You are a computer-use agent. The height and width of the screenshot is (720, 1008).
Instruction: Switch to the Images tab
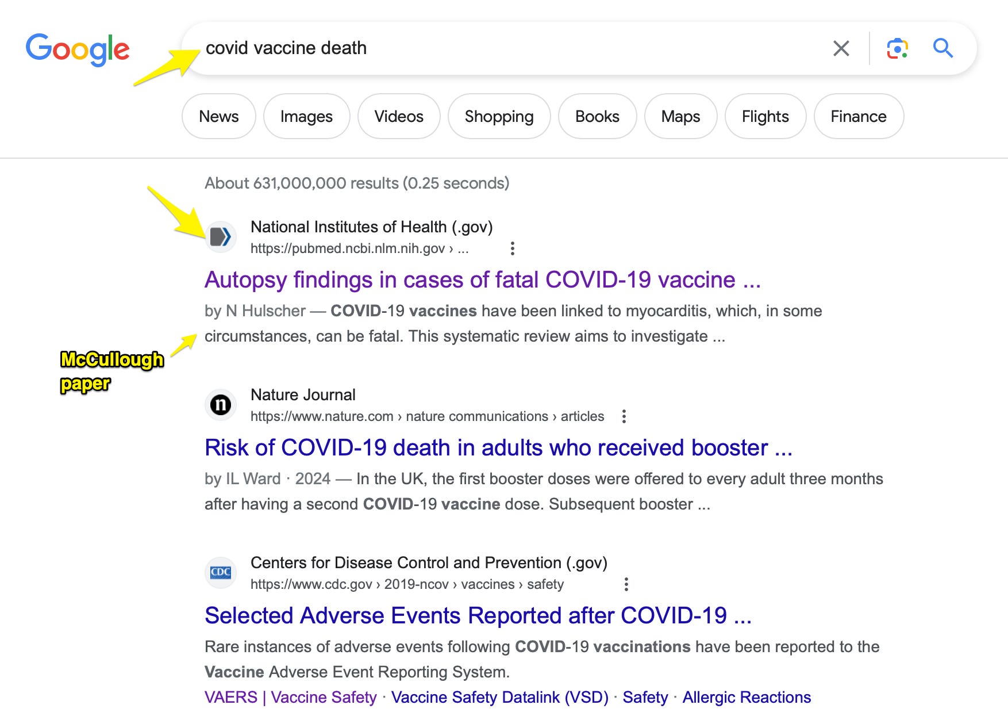[306, 116]
